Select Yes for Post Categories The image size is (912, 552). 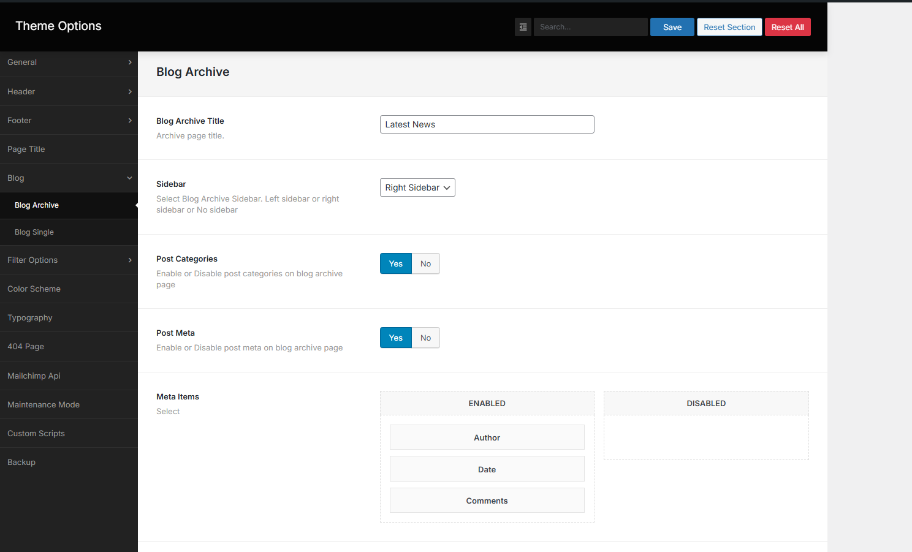(x=396, y=264)
